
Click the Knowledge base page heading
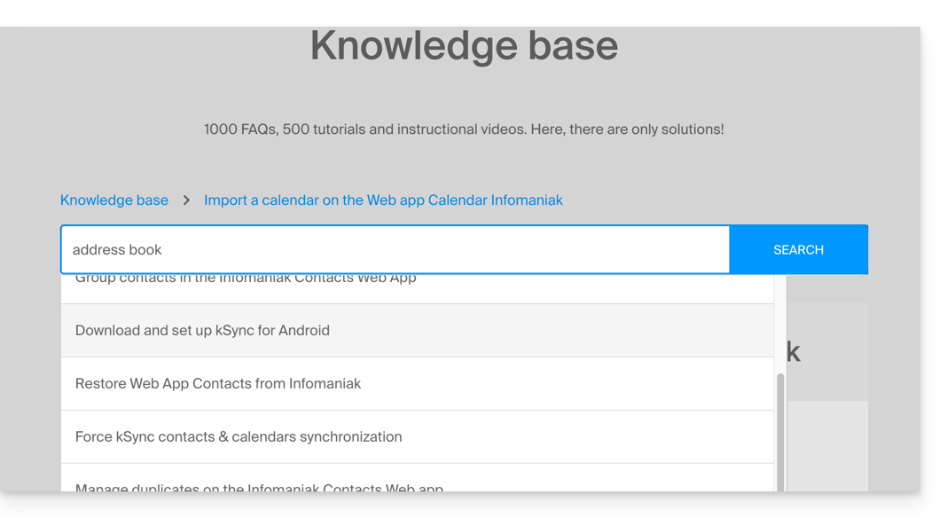pyautogui.click(x=464, y=46)
